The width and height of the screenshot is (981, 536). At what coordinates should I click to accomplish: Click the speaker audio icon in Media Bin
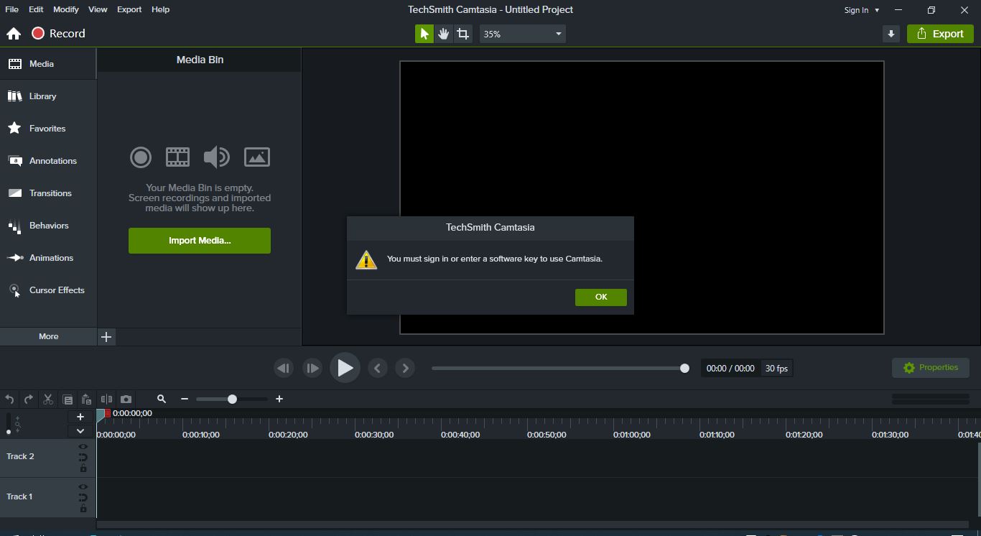pyautogui.click(x=216, y=157)
